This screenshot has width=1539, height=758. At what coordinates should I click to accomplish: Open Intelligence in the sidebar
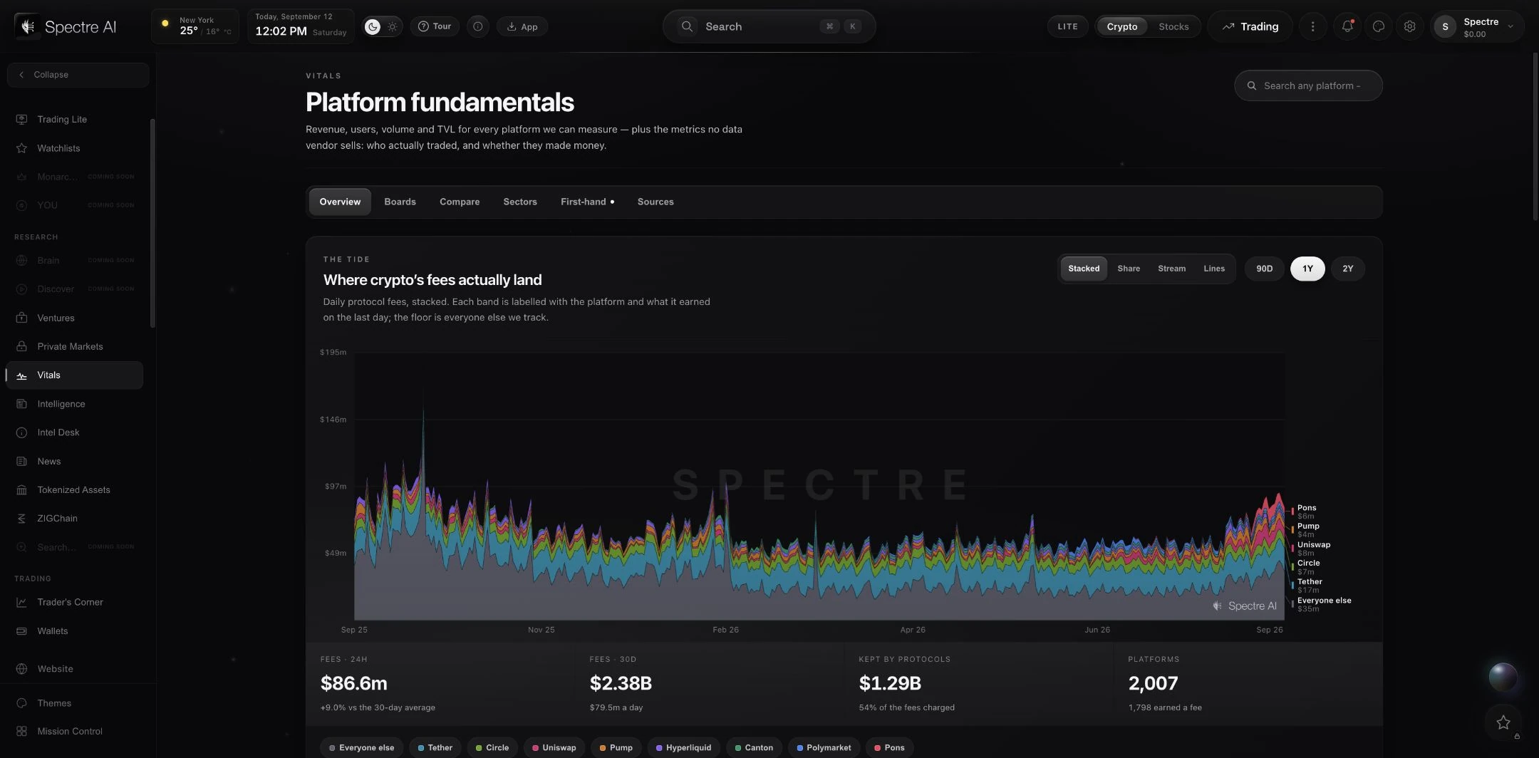[75, 404]
